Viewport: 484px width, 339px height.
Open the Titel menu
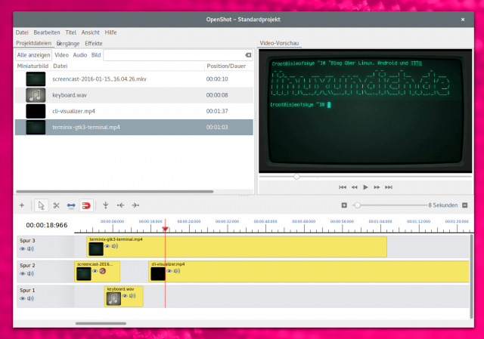click(x=70, y=32)
